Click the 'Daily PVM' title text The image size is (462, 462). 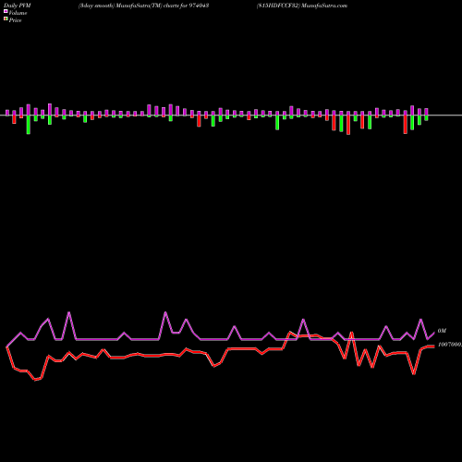coord(18,6)
